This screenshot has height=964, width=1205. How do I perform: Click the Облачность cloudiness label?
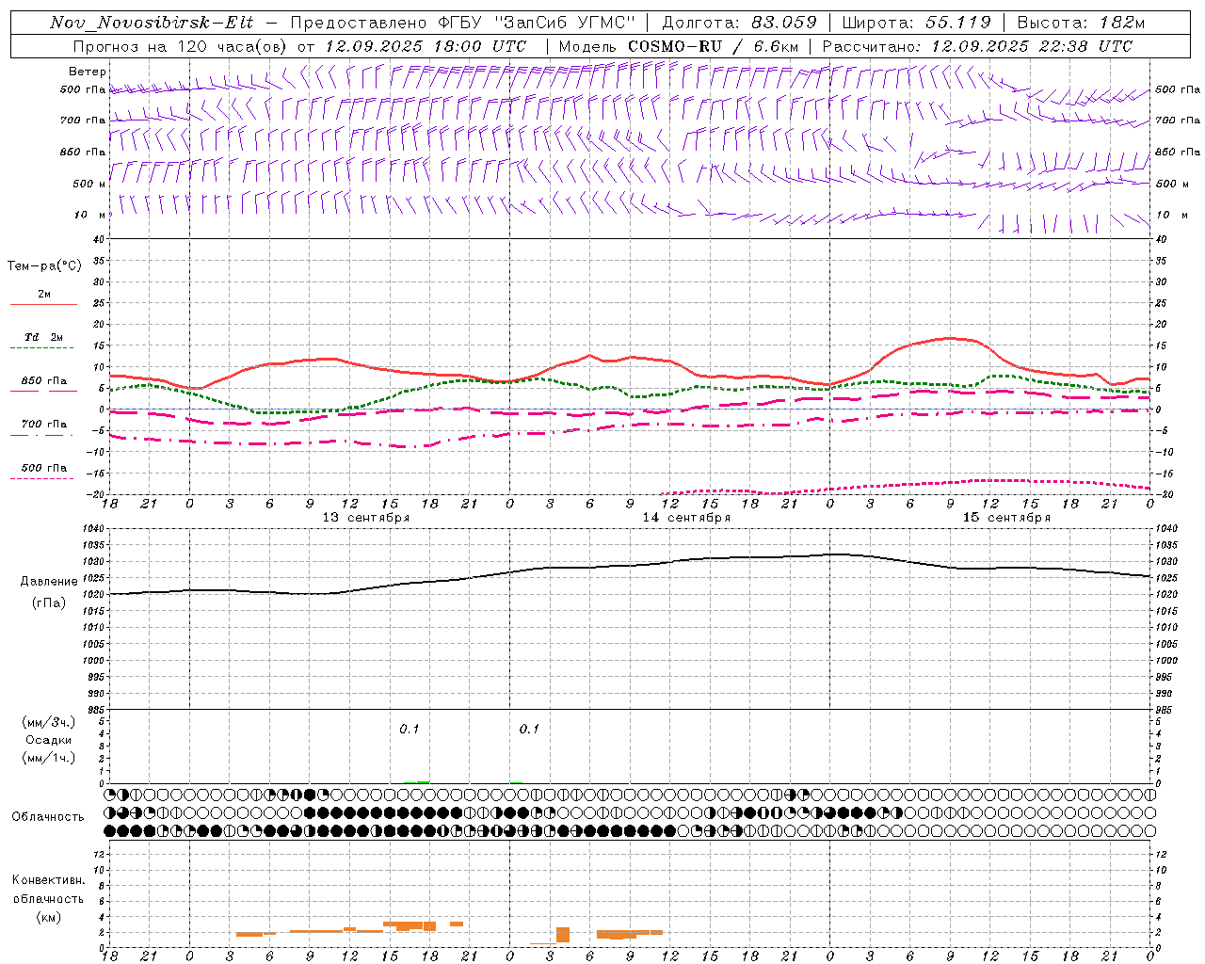48,817
